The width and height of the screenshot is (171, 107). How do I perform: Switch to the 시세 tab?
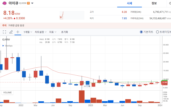pyautogui.click(x=129, y=3)
